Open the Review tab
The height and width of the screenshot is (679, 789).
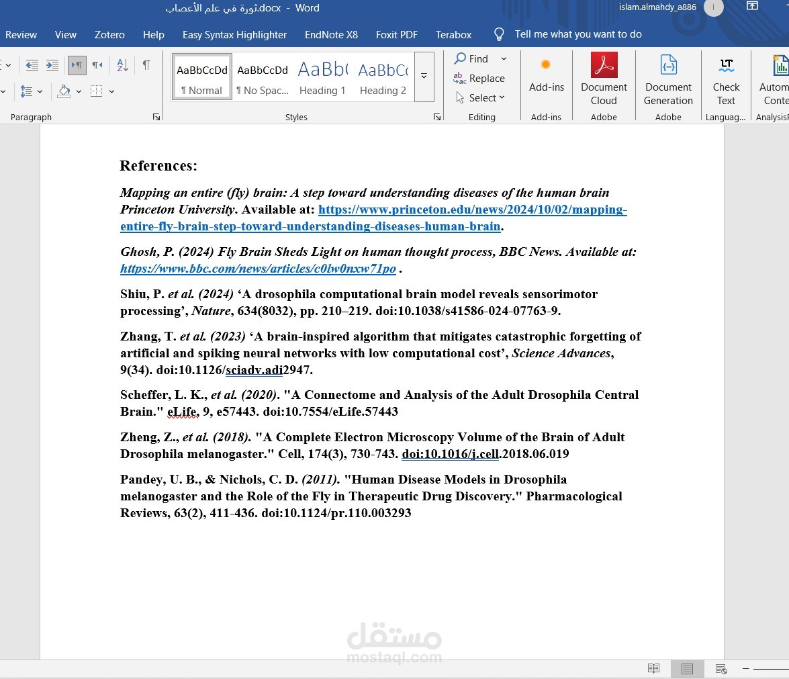pyautogui.click(x=21, y=35)
